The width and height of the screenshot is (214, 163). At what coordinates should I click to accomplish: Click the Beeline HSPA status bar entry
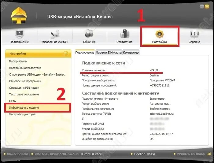pyautogui.click(x=145, y=154)
